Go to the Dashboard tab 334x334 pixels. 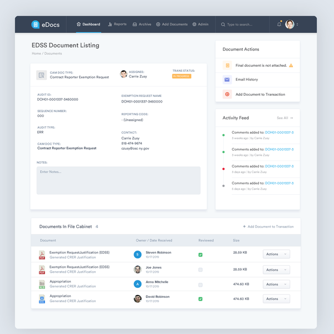89,24
